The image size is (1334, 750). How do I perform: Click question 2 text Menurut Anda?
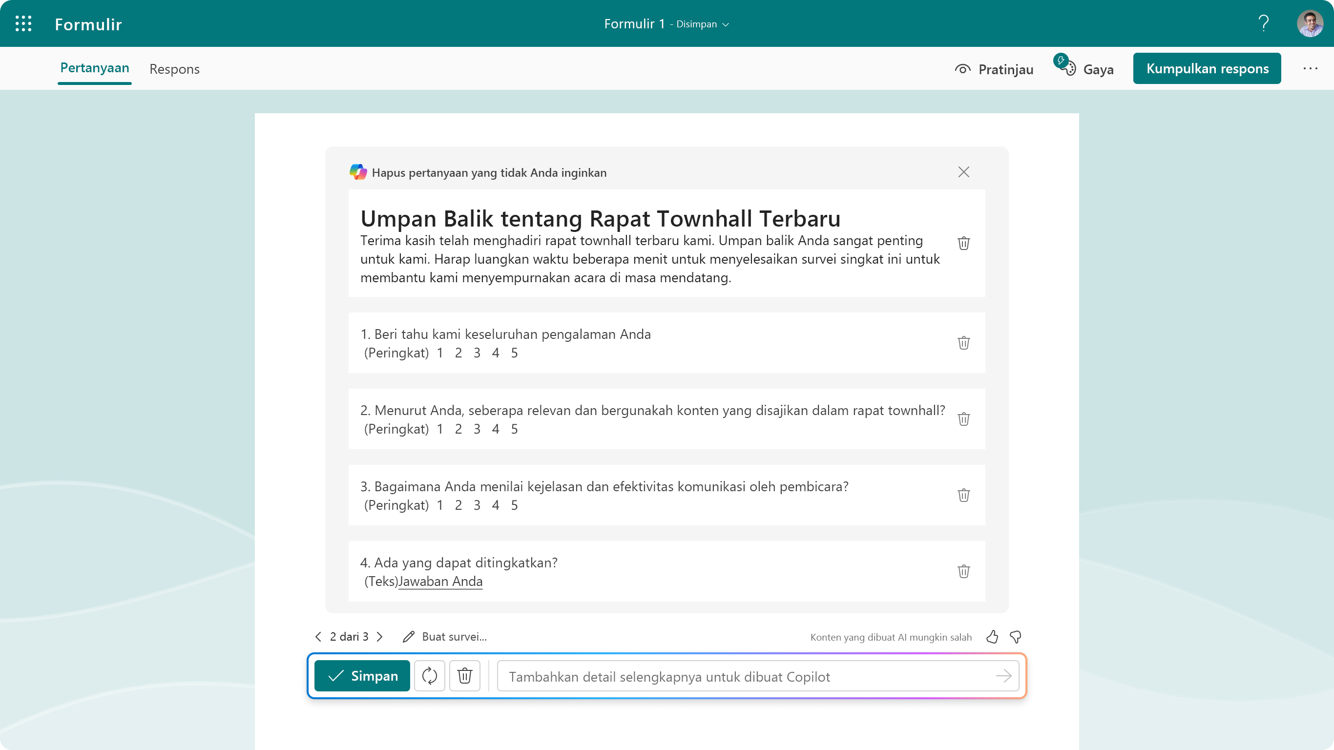click(x=652, y=410)
